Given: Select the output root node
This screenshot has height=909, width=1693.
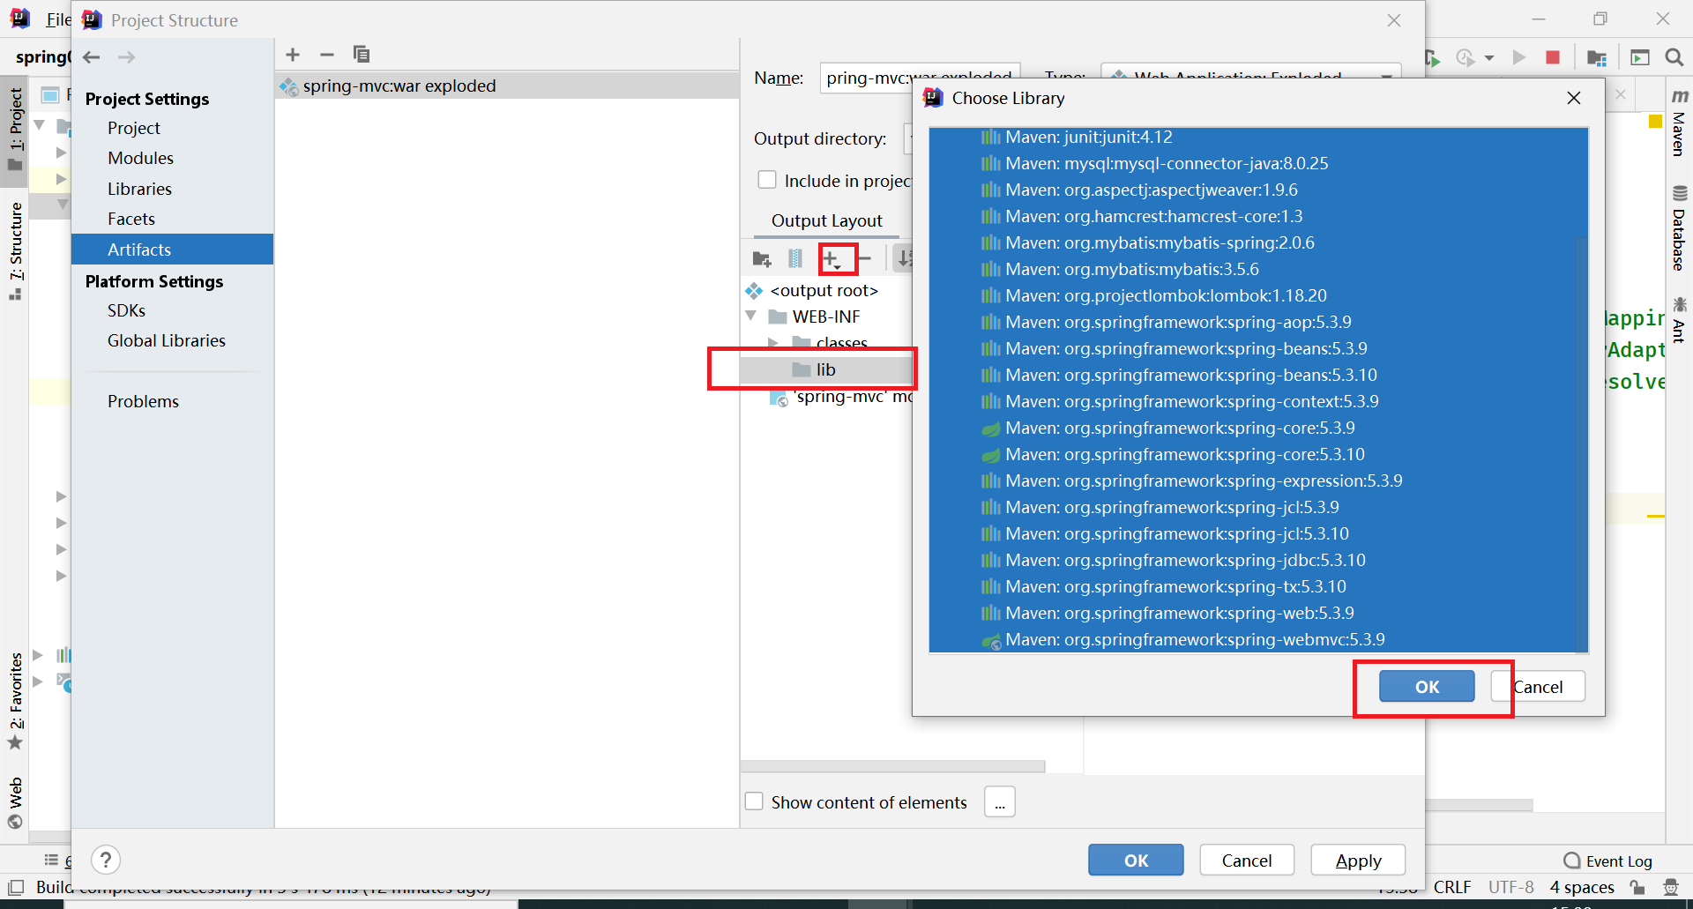Looking at the screenshot, I should tap(812, 290).
